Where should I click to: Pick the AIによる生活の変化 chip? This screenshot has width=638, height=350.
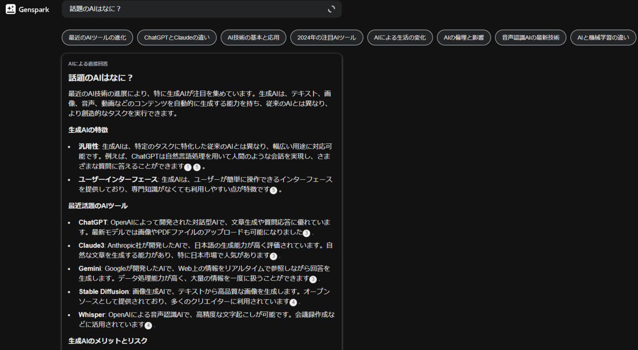click(400, 38)
